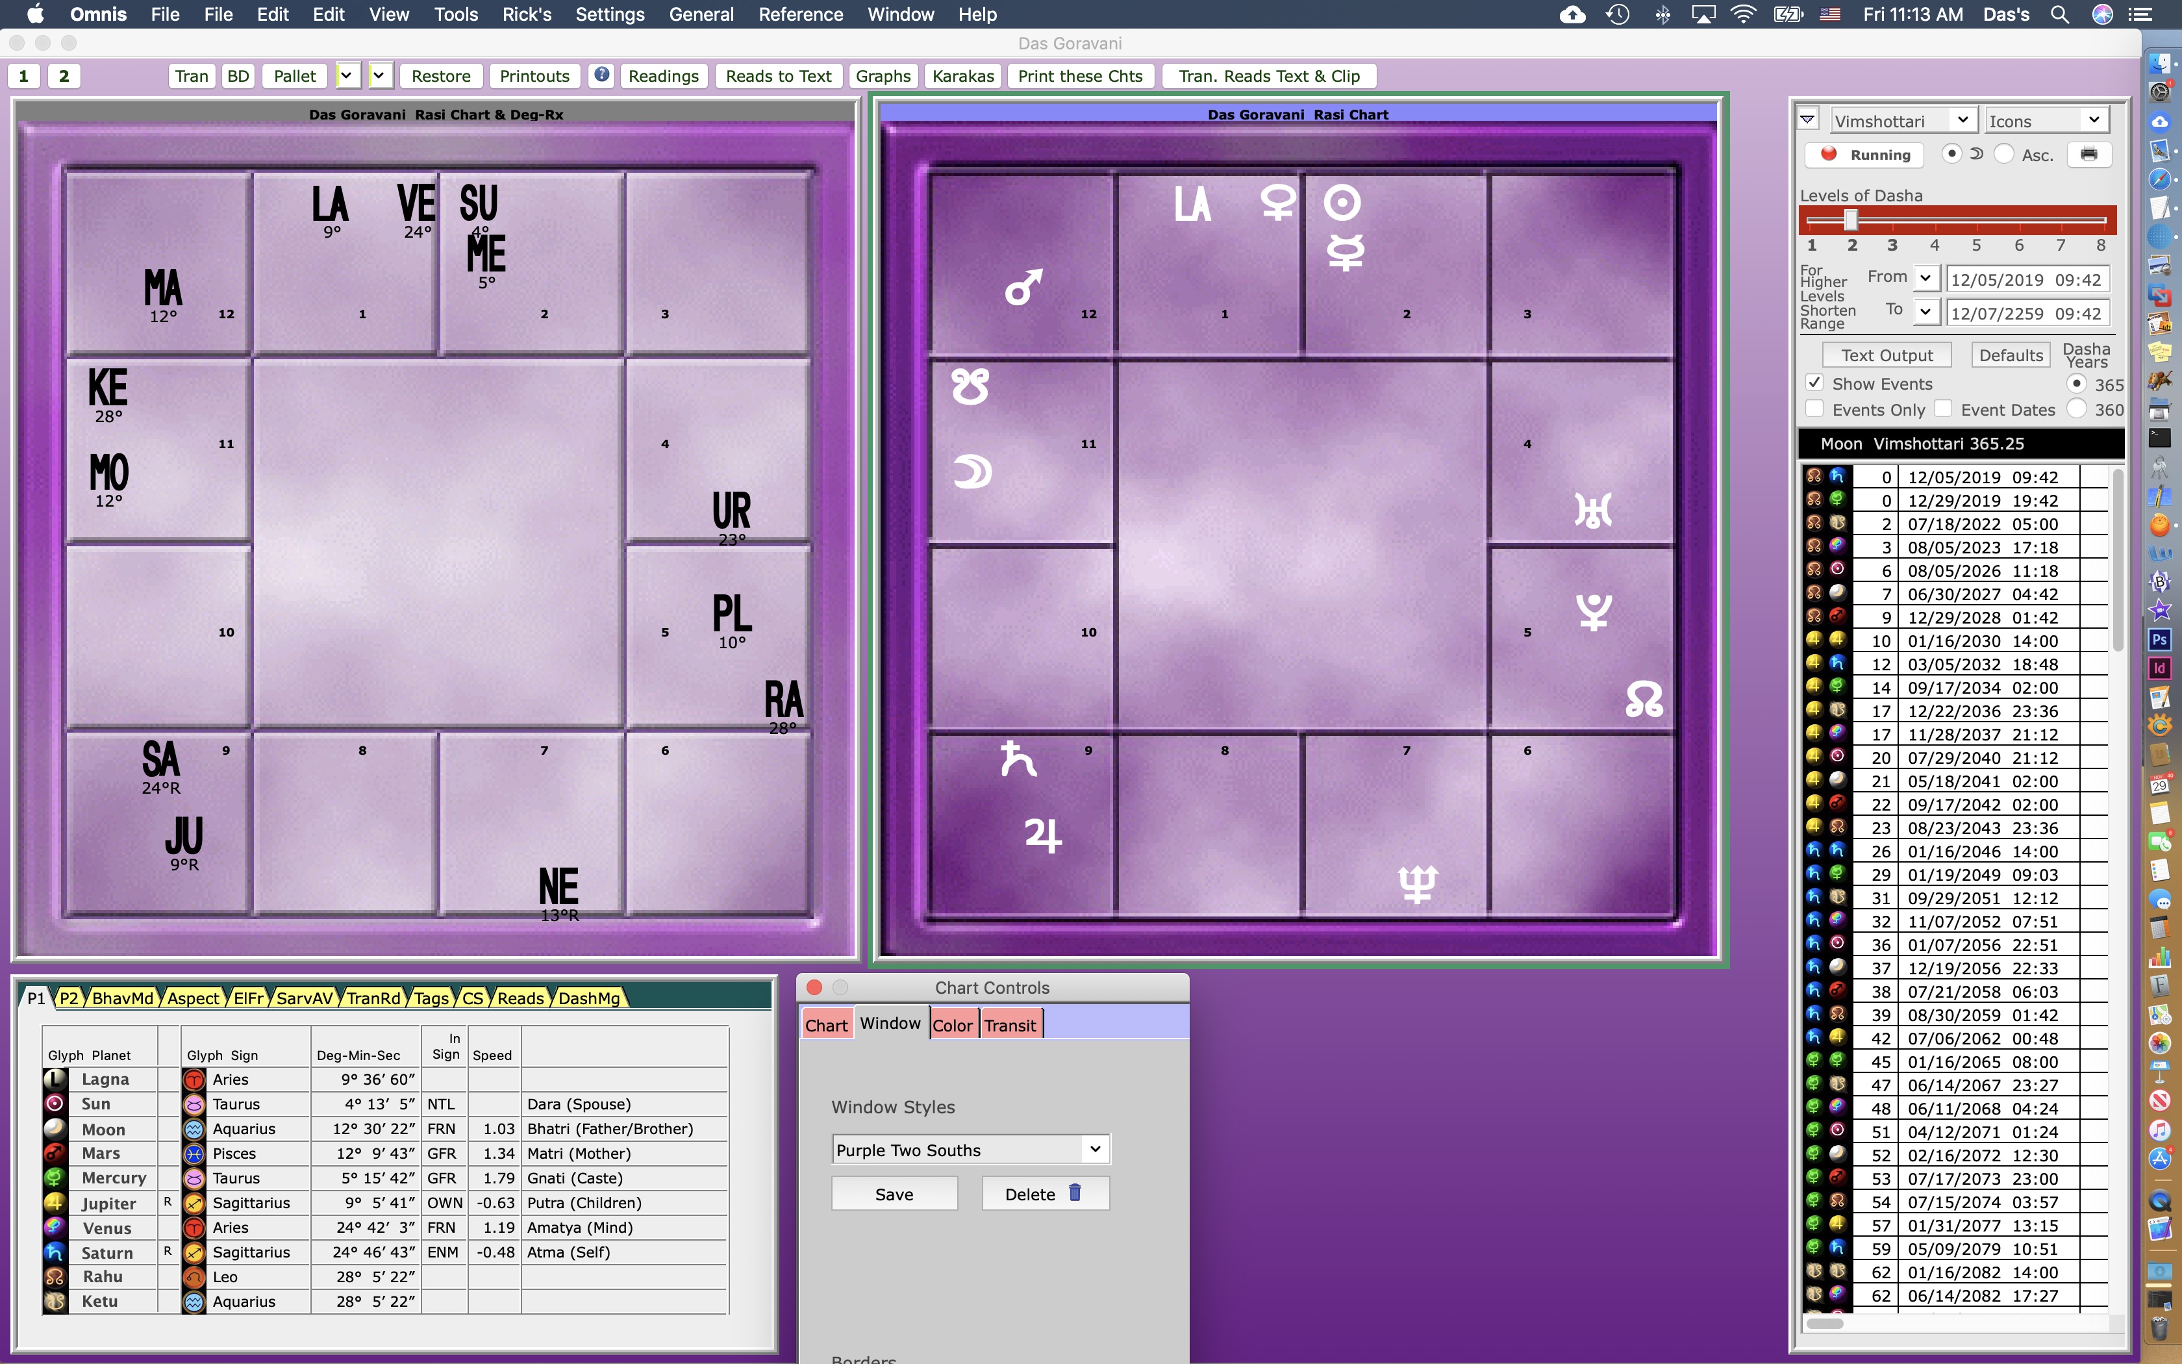The height and width of the screenshot is (1364, 2182).
Task: Switch to the Color tab in Chart Controls
Action: click(x=952, y=1025)
